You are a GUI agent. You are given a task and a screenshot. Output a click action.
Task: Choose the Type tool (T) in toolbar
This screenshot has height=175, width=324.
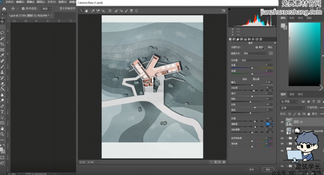2,112
